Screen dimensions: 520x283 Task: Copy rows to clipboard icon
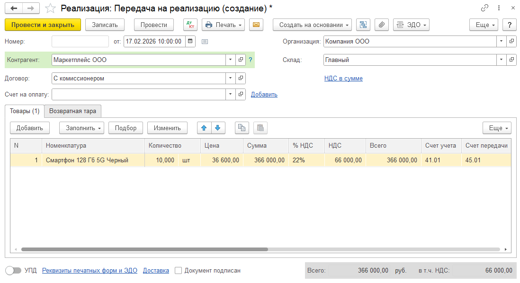tap(242, 128)
